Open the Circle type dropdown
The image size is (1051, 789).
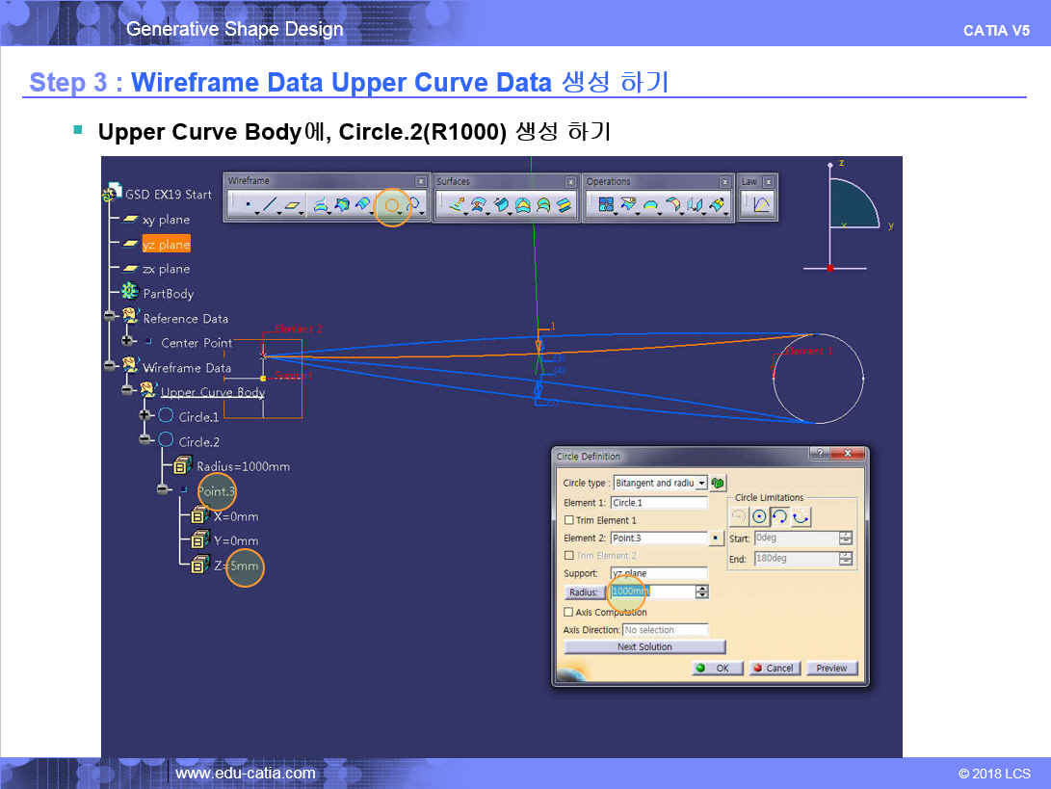click(701, 483)
